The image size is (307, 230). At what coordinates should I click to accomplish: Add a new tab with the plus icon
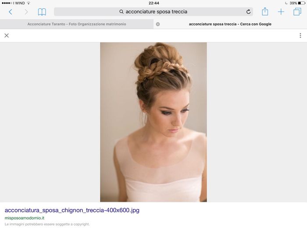coord(281,12)
